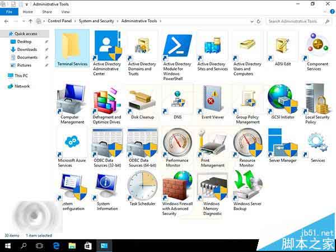The height and width of the screenshot is (252, 336).
Task: Open the File ribbon tab
Action: pyautogui.click(x=9, y=12)
